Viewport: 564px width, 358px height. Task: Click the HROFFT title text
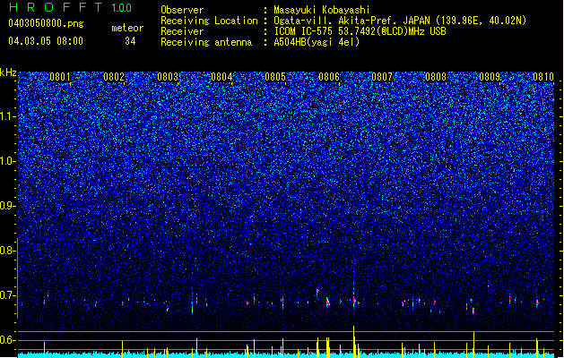56,7
